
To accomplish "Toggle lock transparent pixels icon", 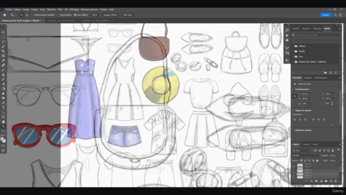I will pyautogui.click(x=301, y=160).
